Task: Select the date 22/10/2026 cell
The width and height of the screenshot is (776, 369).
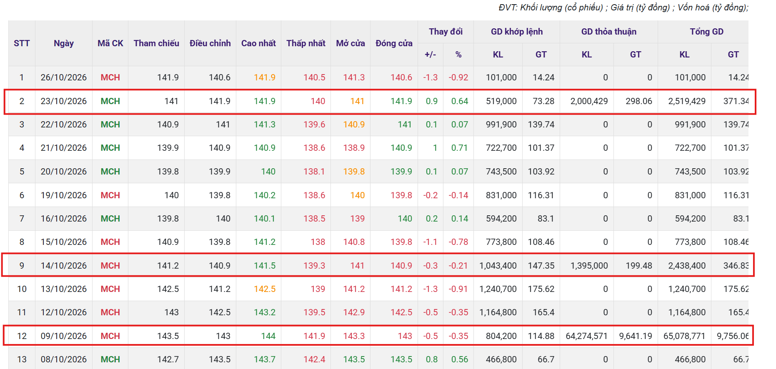Action: (x=64, y=125)
